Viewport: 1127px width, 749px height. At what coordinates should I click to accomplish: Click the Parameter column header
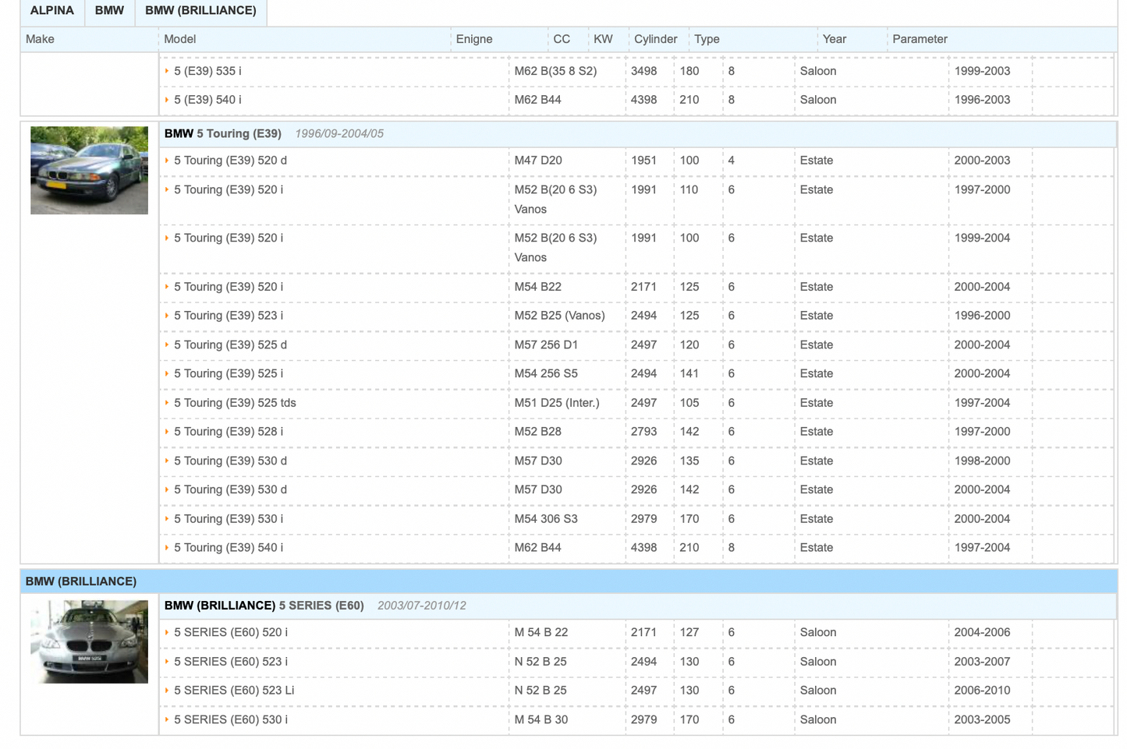(920, 39)
